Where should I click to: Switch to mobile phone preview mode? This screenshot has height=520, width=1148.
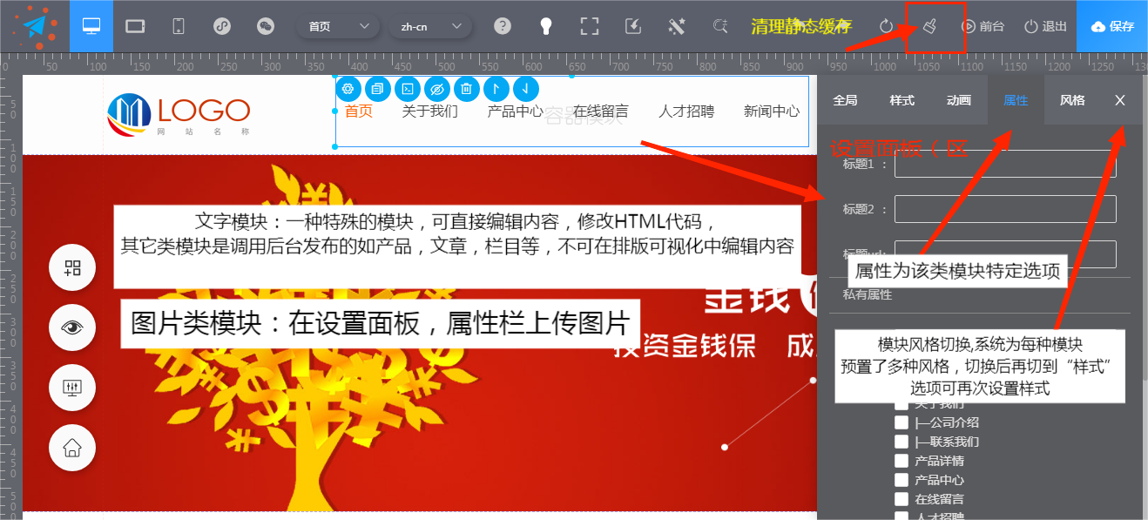coord(179,26)
